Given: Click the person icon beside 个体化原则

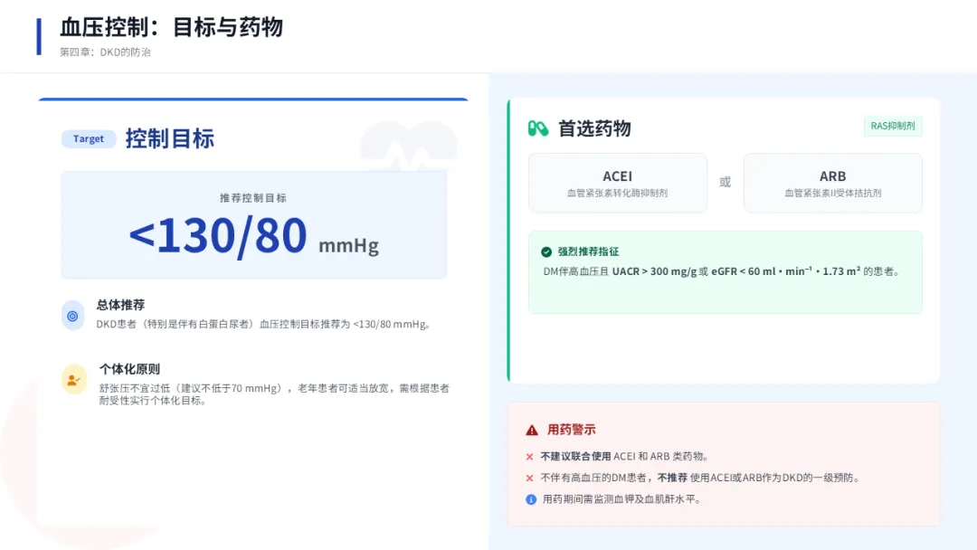Looking at the screenshot, I should 73,379.
